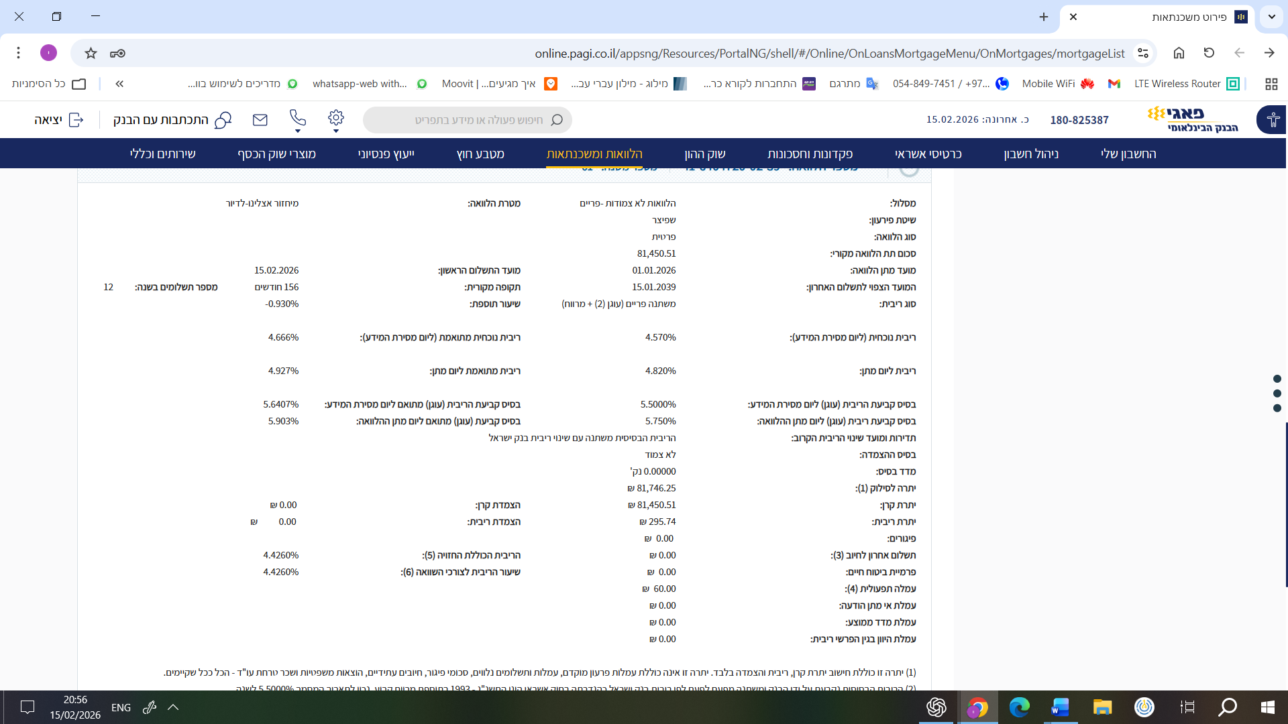Click the accessibility icon at top right

click(x=1273, y=120)
